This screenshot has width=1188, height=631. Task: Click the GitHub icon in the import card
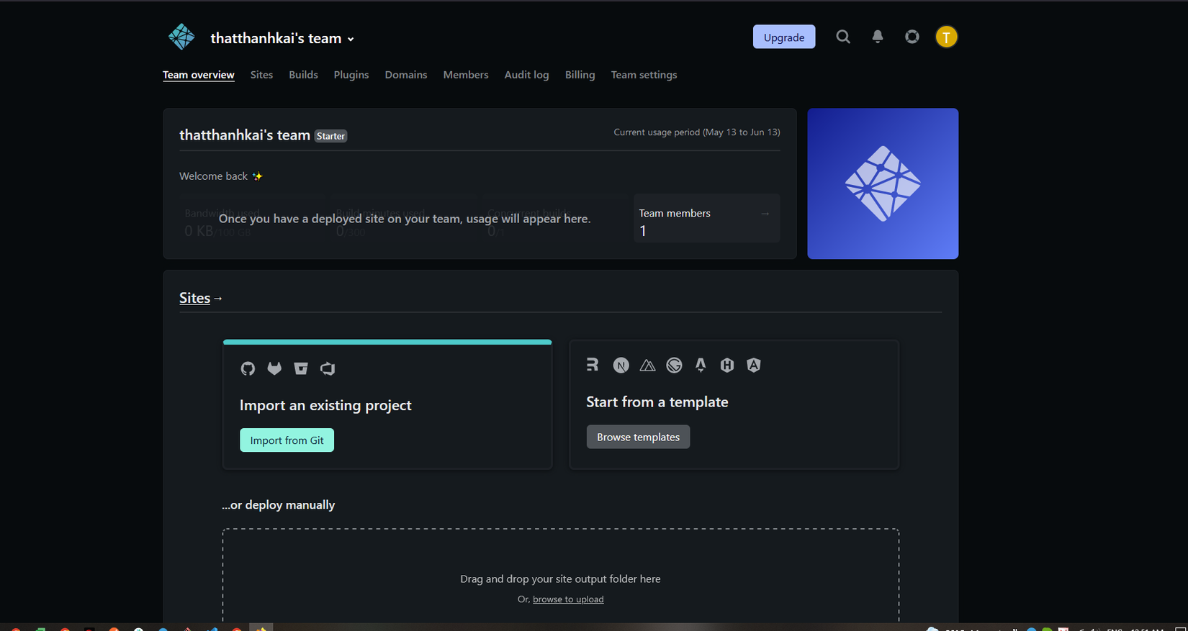248,368
